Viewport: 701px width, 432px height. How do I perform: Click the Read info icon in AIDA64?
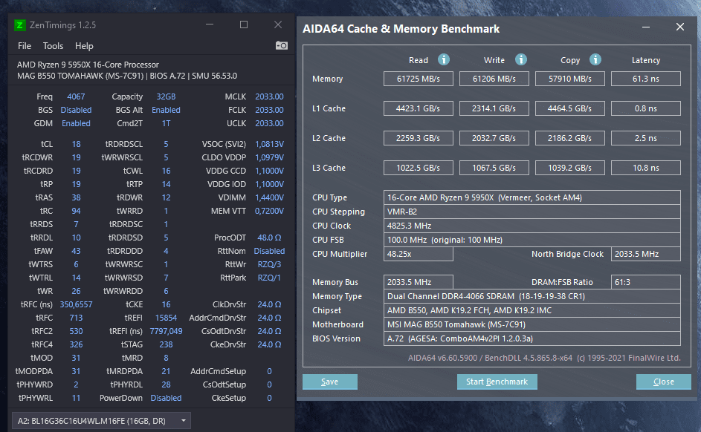pyautogui.click(x=444, y=59)
